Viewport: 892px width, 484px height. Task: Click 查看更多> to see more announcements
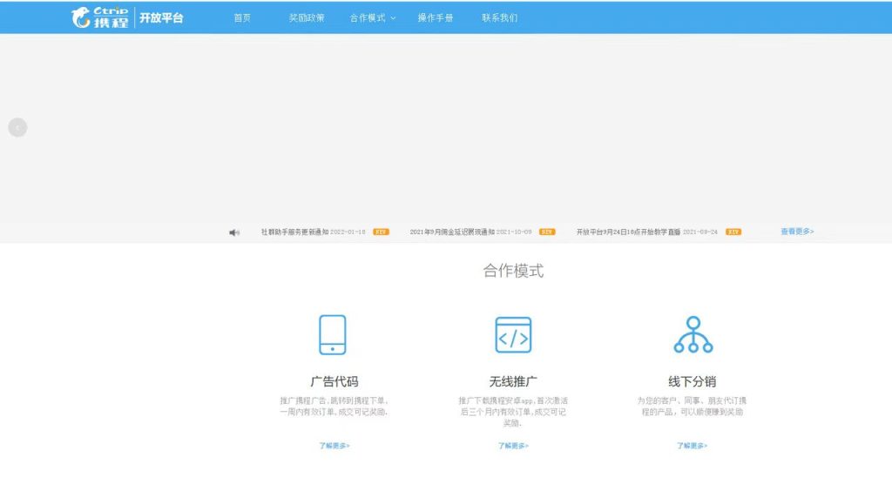pos(797,232)
